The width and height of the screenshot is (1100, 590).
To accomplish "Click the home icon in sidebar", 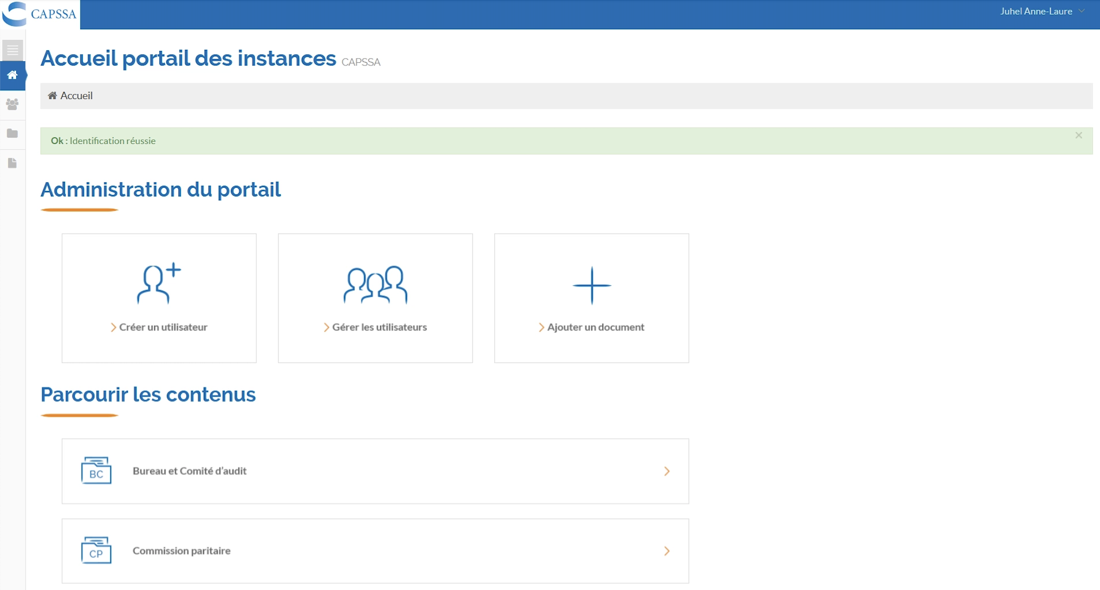I will coord(12,75).
